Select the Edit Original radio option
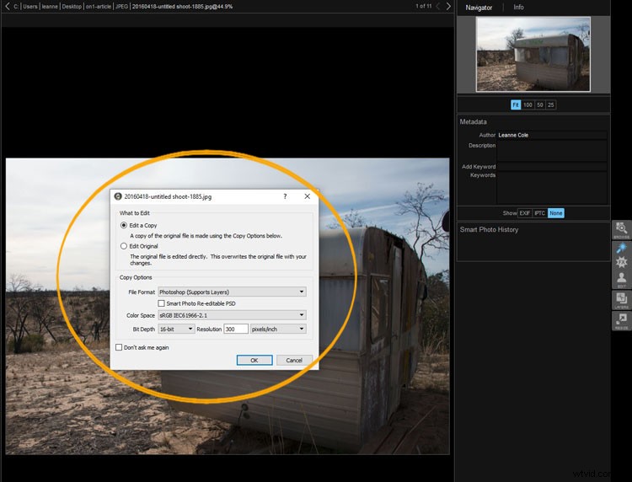Image resolution: width=632 pixels, height=482 pixels. tap(124, 246)
